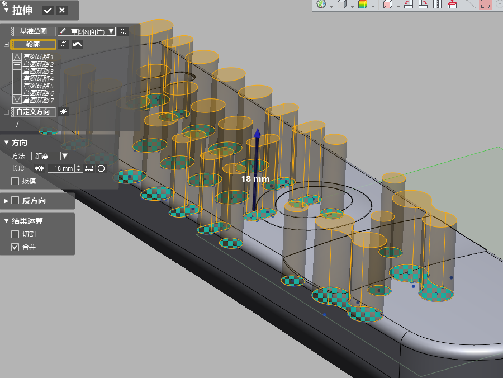Select 草图环路 4 in the list
Image resolution: width=503 pixels, height=378 pixels.
(38, 79)
